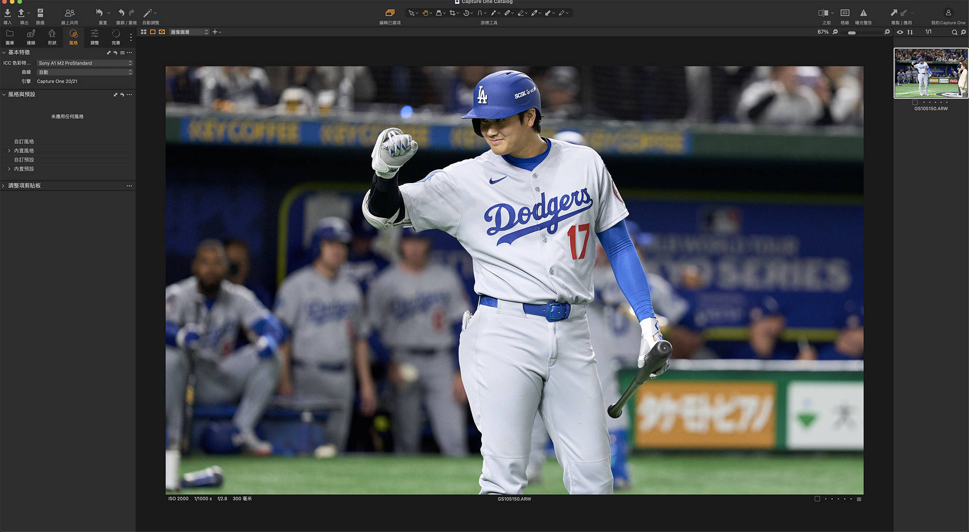The height and width of the screenshot is (532, 969).
Task: Toggle the Grid (格線) overlay
Action: click(844, 13)
